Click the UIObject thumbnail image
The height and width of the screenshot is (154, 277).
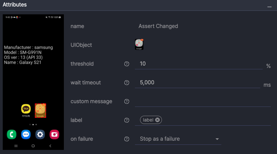[139, 44]
